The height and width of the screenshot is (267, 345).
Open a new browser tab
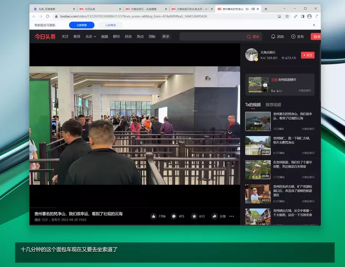266,9
